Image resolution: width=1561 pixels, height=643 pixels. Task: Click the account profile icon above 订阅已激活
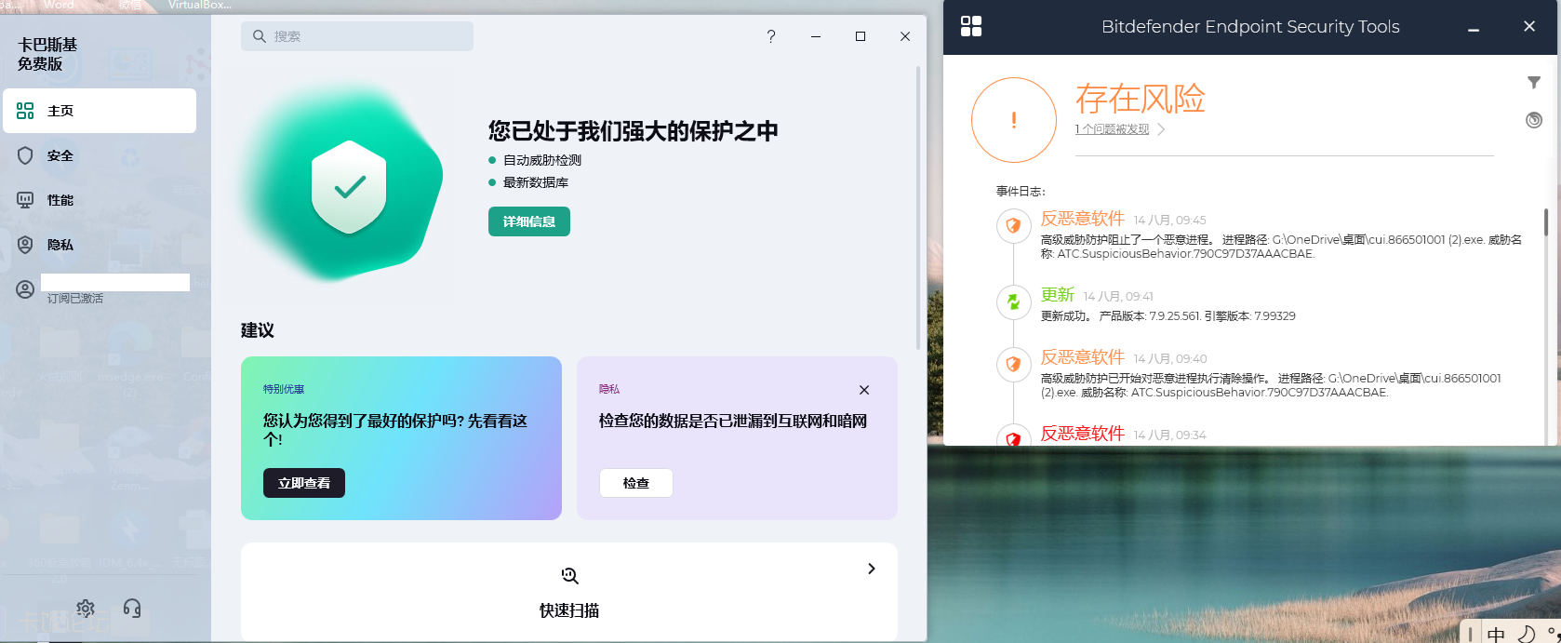click(25, 289)
